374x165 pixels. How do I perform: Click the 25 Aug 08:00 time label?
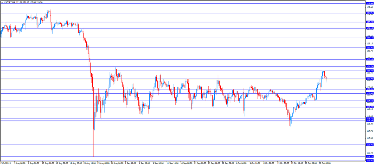[104, 164]
